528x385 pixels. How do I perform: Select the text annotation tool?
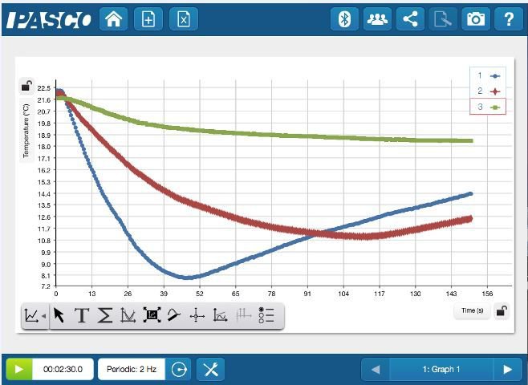81,316
